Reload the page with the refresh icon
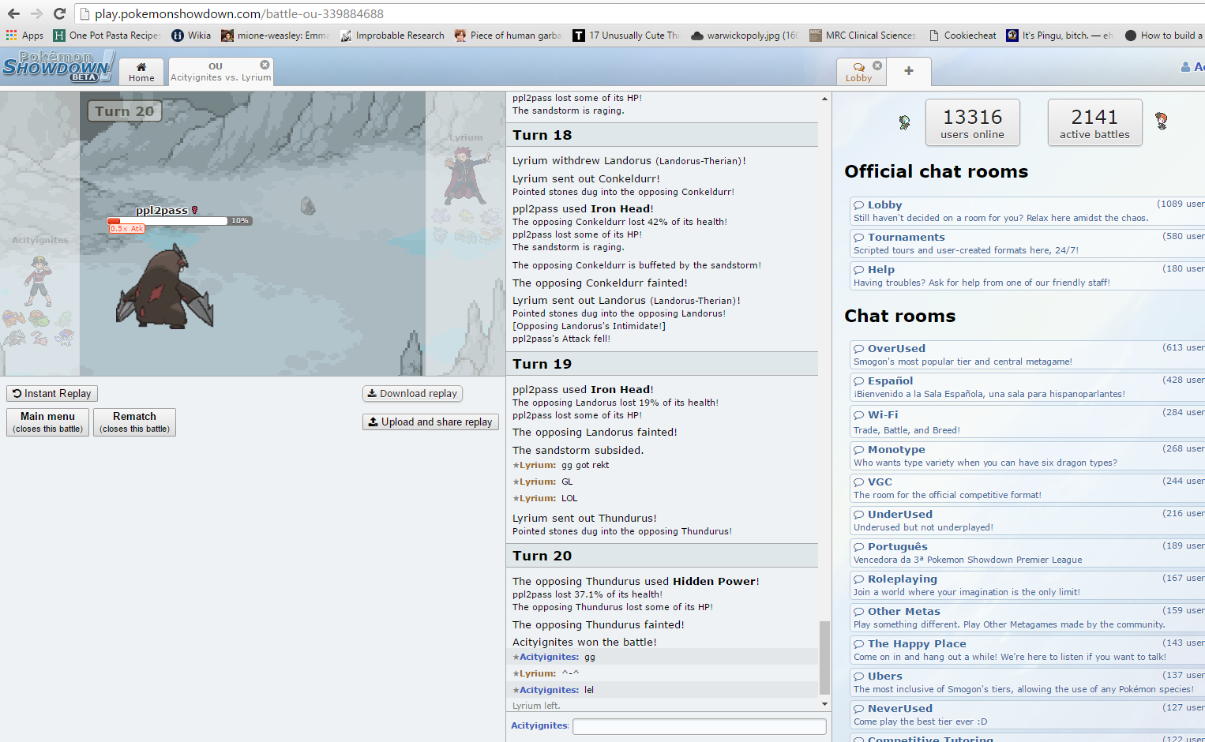This screenshot has width=1205, height=742. coord(59,13)
